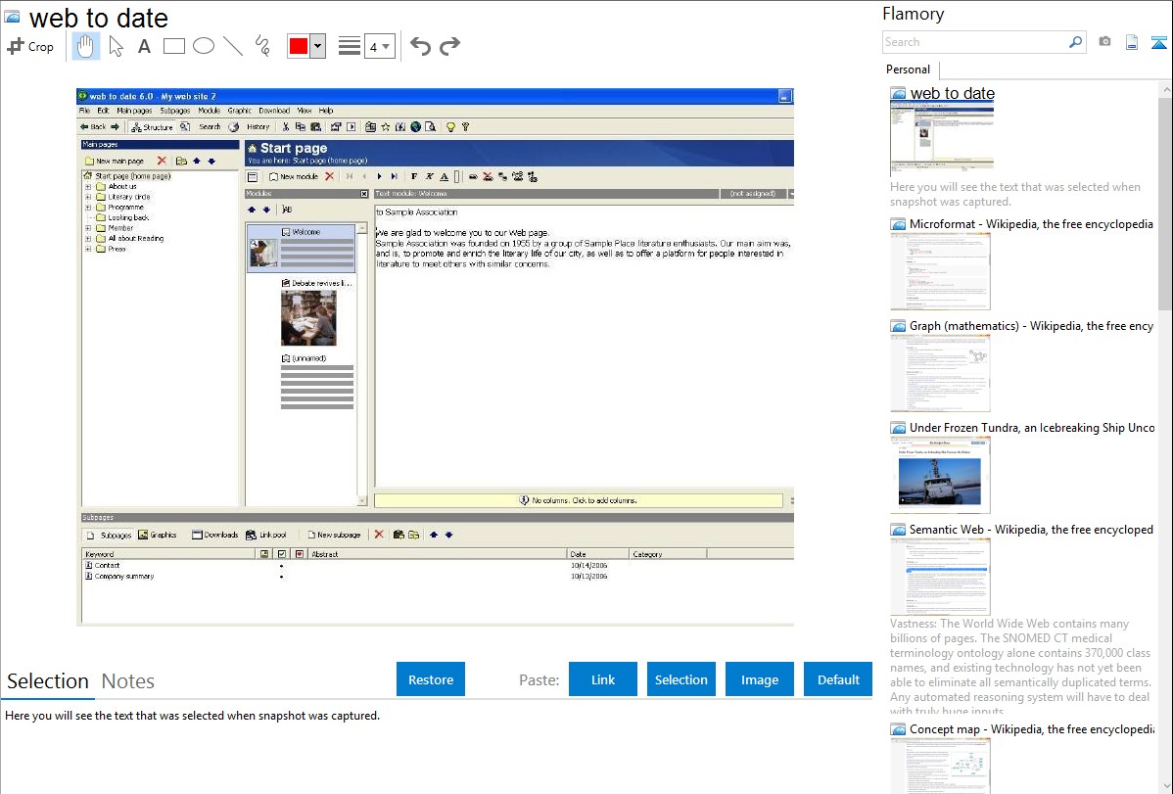Click the red color swatch
Image resolution: width=1173 pixels, height=794 pixels.
pyautogui.click(x=299, y=46)
